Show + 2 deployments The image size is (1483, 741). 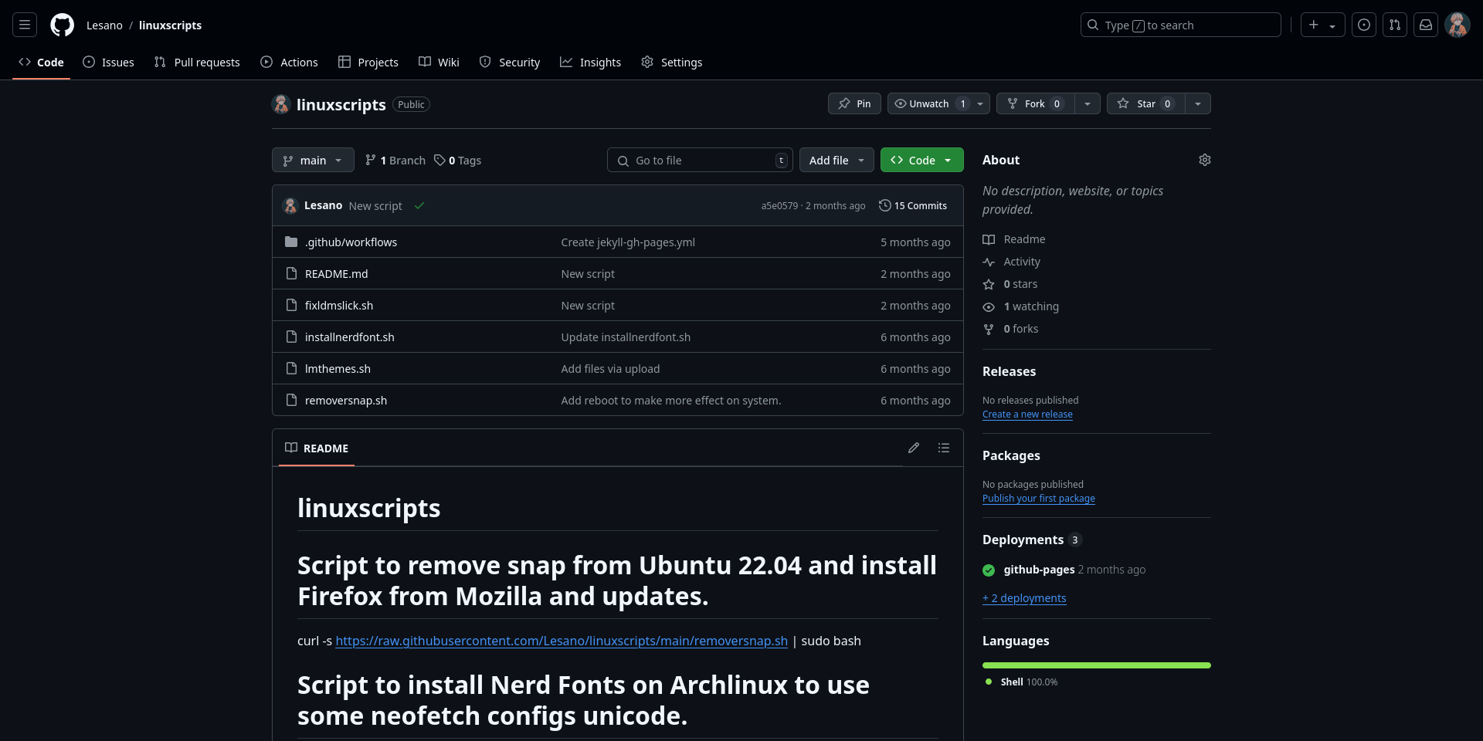pyautogui.click(x=1024, y=598)
